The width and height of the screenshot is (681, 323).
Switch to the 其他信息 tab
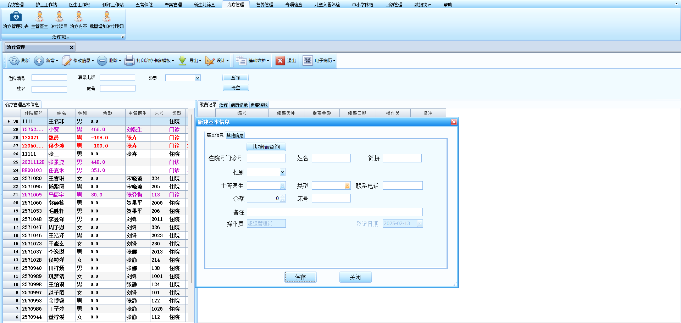click(235, 135)
